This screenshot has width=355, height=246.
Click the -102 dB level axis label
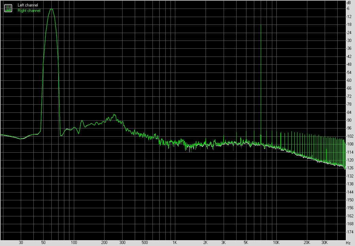click(349, 136)
